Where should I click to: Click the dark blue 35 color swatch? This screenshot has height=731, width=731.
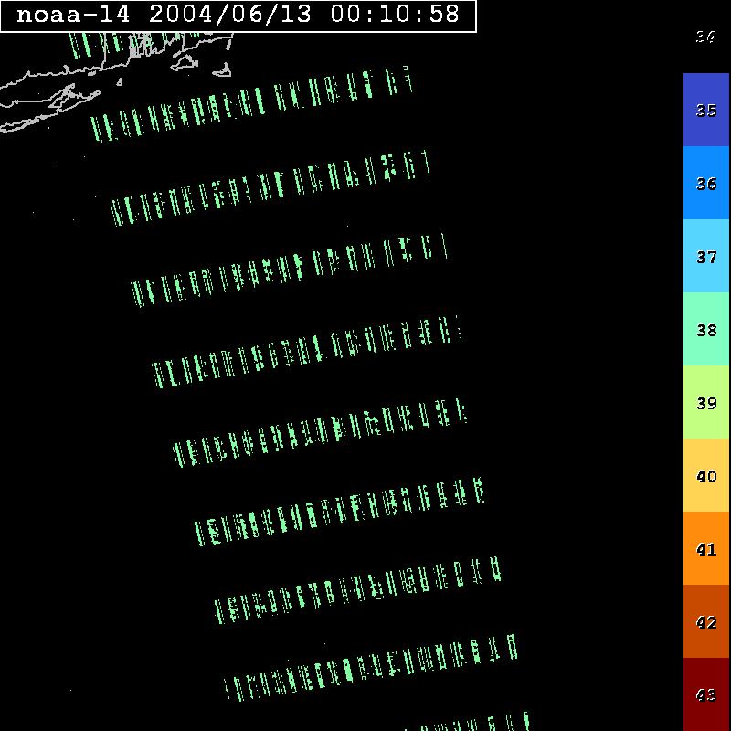706,110
